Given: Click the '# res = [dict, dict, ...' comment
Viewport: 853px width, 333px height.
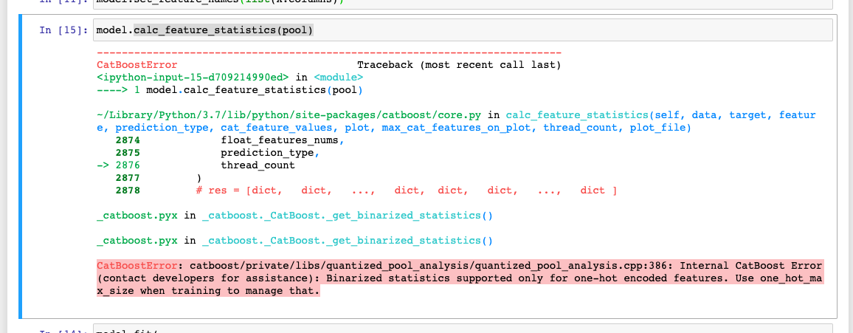Looking at the screenshot, I should [x=407, y=190].
